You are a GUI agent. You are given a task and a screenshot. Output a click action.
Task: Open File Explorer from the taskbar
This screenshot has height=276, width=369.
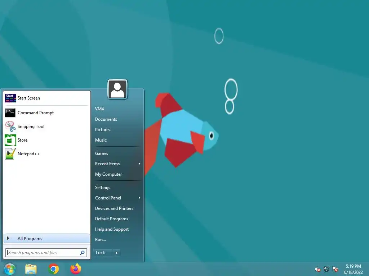31,269
